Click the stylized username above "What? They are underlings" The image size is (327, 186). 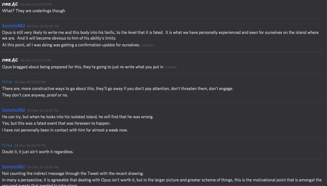(10, 4)
